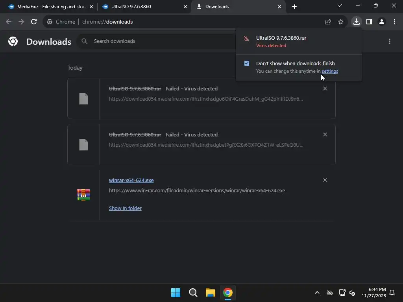Image resolution: width=403 pixels, height=302 pixels.
Task: Click the search magnifier in Search downloads
Action: (84, 41)
